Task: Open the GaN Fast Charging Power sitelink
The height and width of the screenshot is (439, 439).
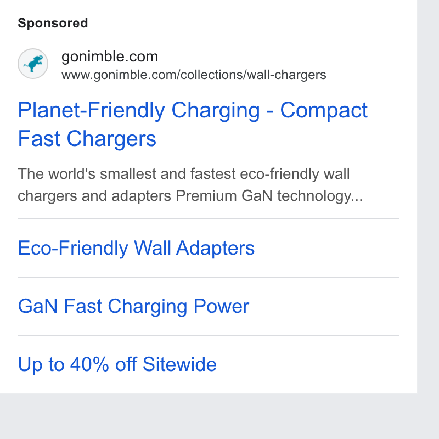Action: point(133,306)
